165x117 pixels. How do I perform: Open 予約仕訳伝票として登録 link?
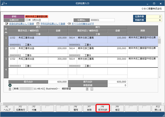tap(53, 24)
